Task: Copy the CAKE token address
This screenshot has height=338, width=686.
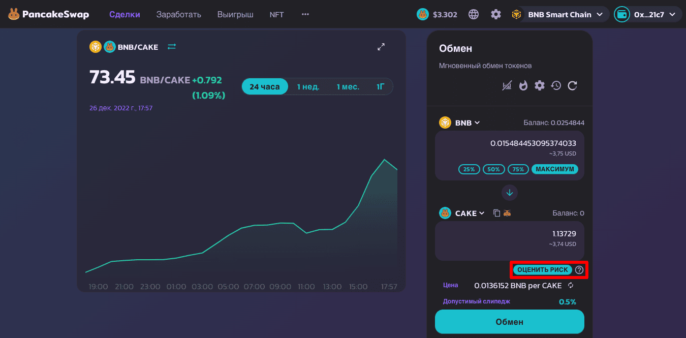Action: coord(497,213)
